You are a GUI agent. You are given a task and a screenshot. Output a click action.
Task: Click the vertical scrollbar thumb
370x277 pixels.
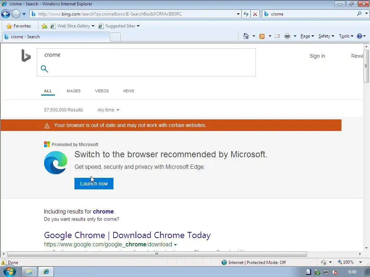[x=366, y=66]
